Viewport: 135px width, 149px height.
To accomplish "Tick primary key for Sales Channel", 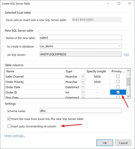I will click(x=118, y=76).
